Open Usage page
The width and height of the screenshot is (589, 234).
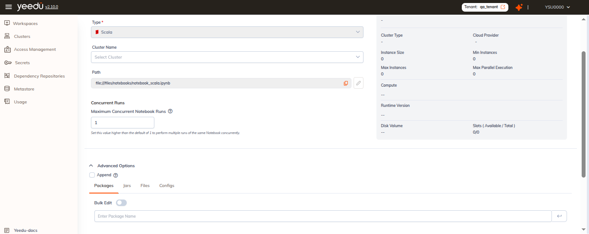[20, 102]
